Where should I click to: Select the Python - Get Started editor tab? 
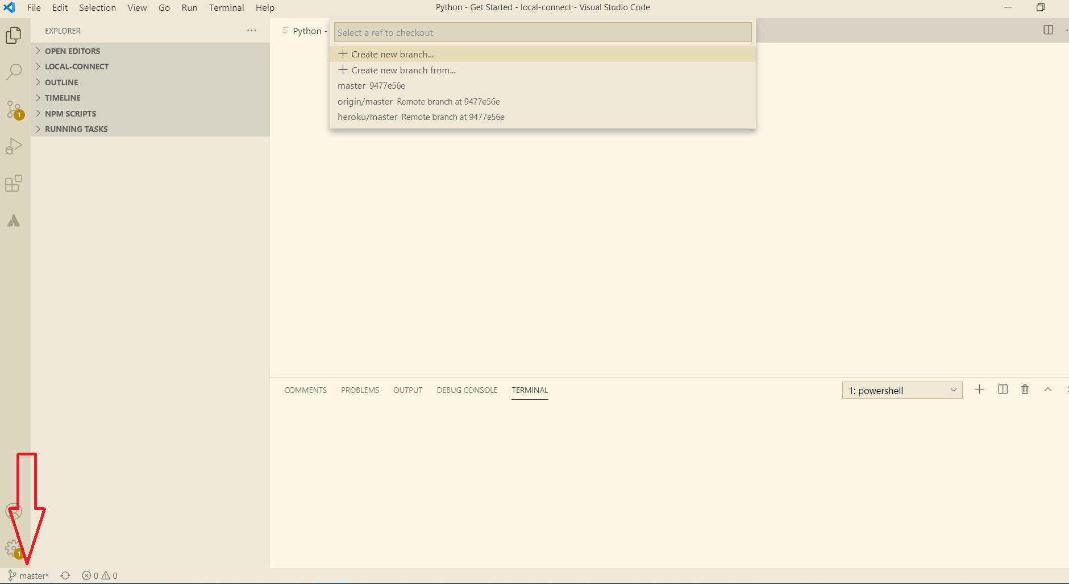coord(305,31)
